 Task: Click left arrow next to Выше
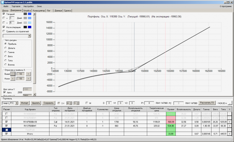[13, 74]
